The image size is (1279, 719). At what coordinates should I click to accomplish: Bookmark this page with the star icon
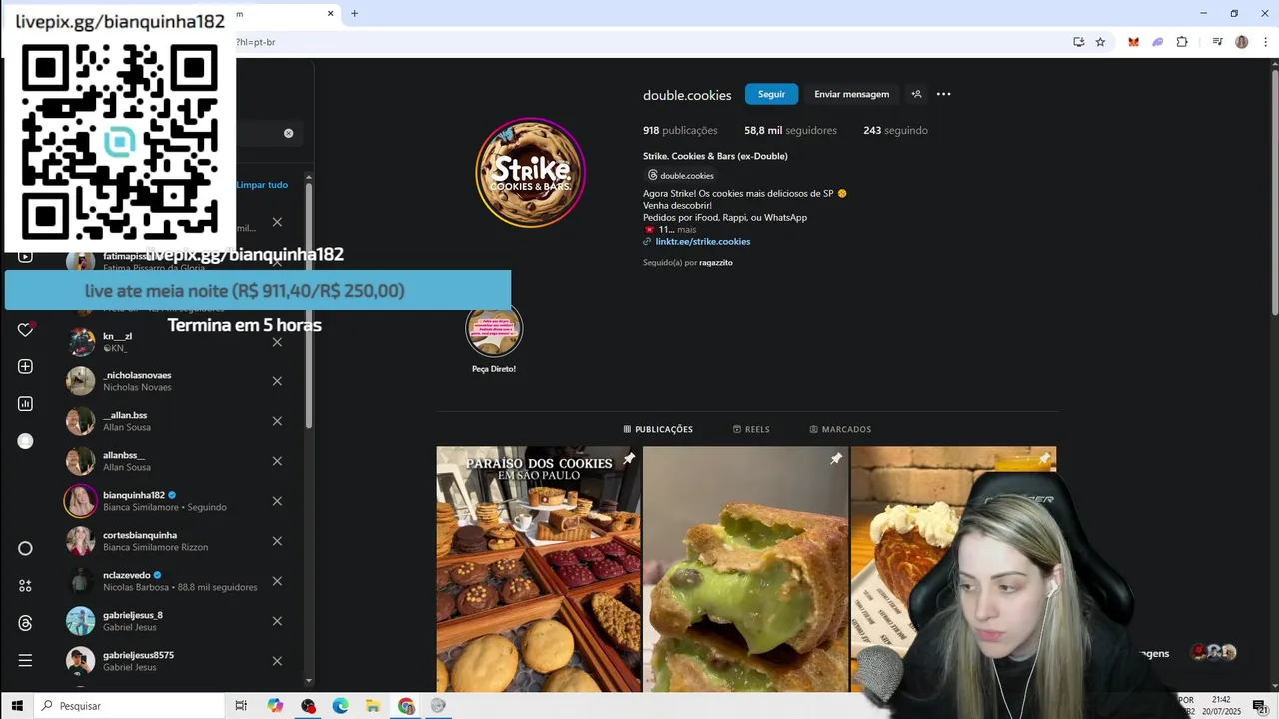(x=1100, y=42)
